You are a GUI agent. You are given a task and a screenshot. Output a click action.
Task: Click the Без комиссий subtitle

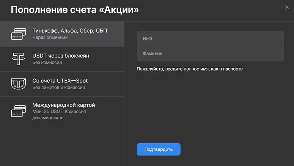(47, 63)
